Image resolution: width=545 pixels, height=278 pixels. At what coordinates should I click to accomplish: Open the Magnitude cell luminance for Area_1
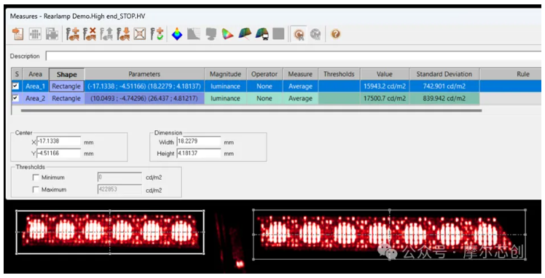click(x=225, y=86)
